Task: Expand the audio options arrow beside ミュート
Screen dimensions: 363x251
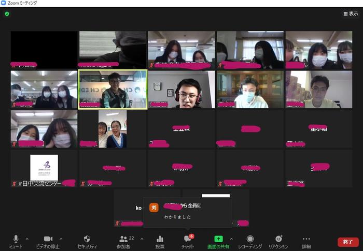Action: pos(27,239)
